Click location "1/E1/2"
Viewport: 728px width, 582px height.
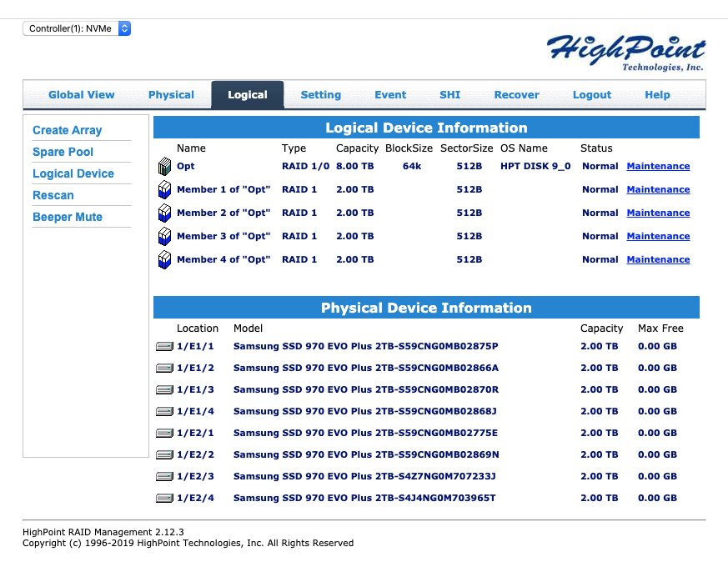(195, 368)
